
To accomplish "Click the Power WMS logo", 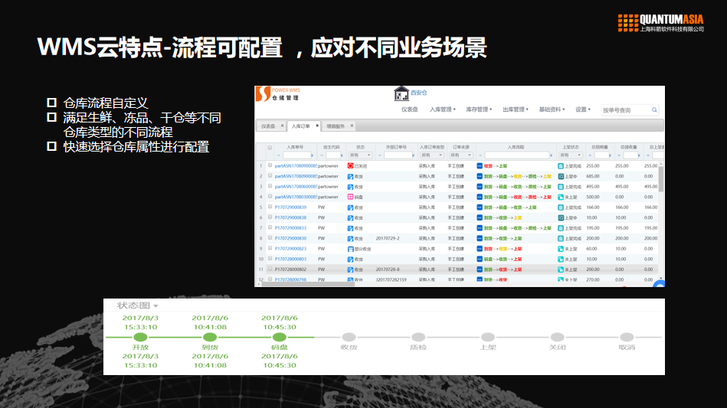I will pyautogui.click(x=278, y=94).
